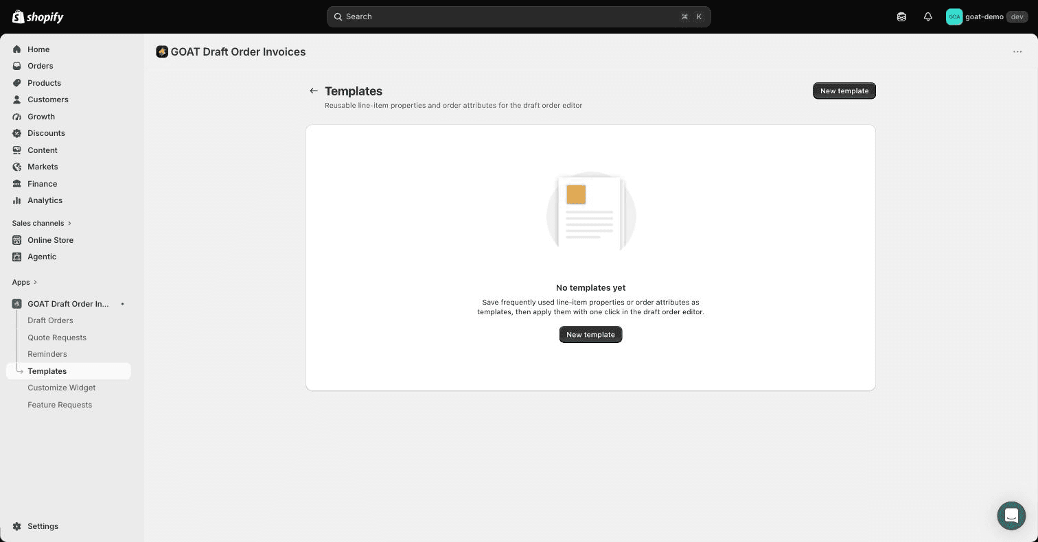Image resolution: width=1038 pixels, height=542 pixels.
Task: Click the Discounts label
Action: (x=46, y=133)
